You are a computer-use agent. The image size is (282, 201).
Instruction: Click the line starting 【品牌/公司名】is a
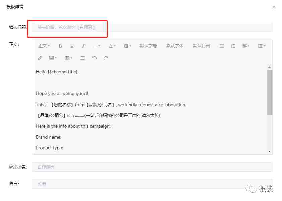click(98, 115)
